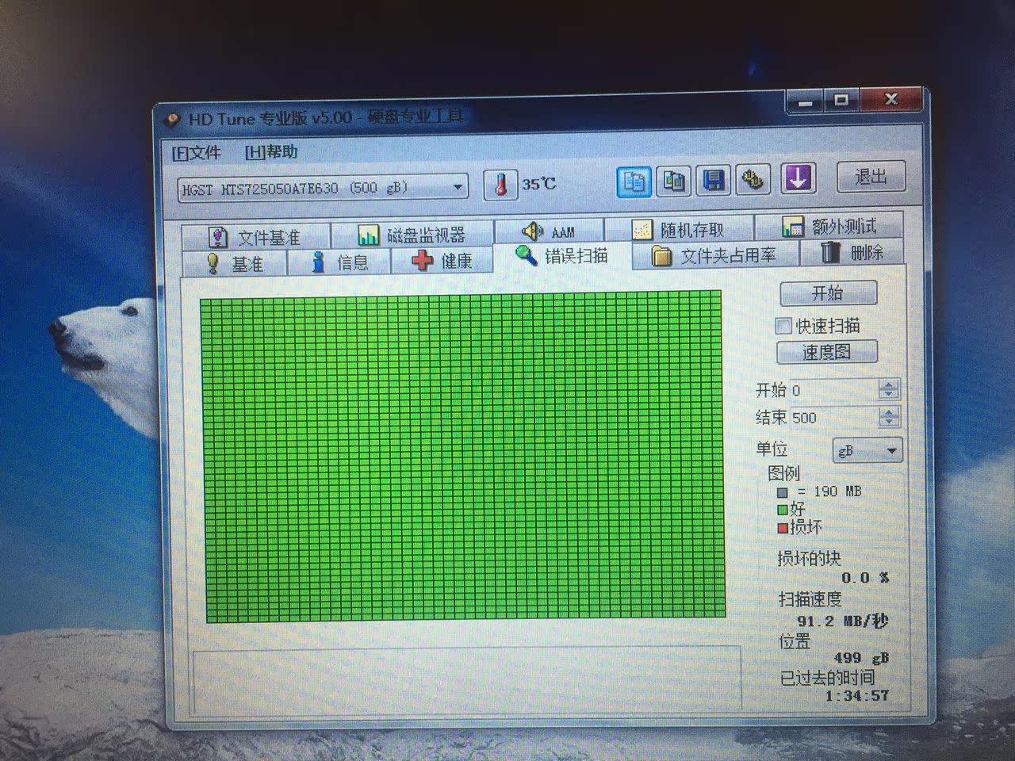Viewport: 1015px width, 761px height.
Task: Close the HD Tune window
Action: [x=891, y=99]
